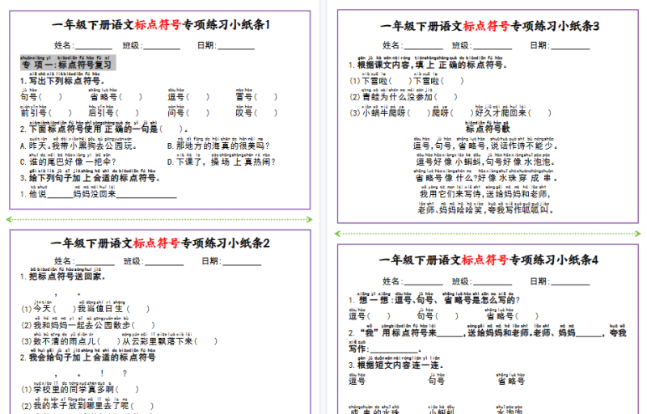Click the brackets after 我当值日生
The image size is (647, 414).
point(137,309)
